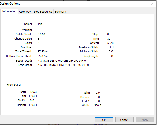The width and height of the screenshot is (157, 125).
Task: Click the Left value -379.3
Action: (x=33, y=92)
